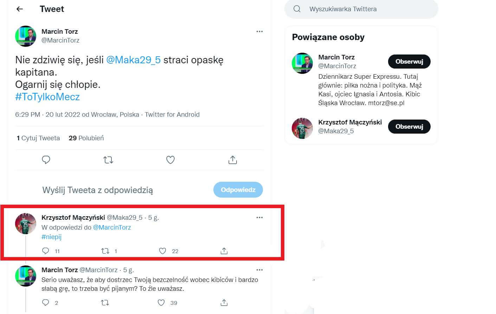View '29 Polubień' likes list
Image resolution: width=496 pixels, height=314 pixels.
(86, 138)
